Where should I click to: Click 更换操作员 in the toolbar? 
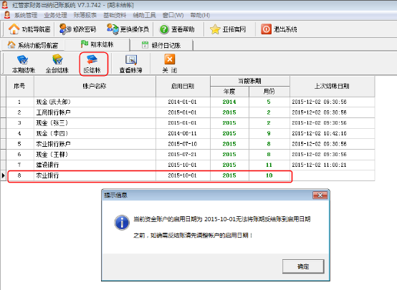128,29
